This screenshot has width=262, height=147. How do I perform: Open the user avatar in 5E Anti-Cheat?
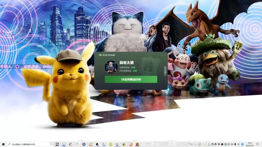pyautogui.click(x=111, y=67)
